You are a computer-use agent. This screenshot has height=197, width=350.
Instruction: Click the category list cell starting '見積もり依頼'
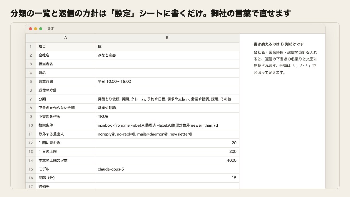click(167, 99)
